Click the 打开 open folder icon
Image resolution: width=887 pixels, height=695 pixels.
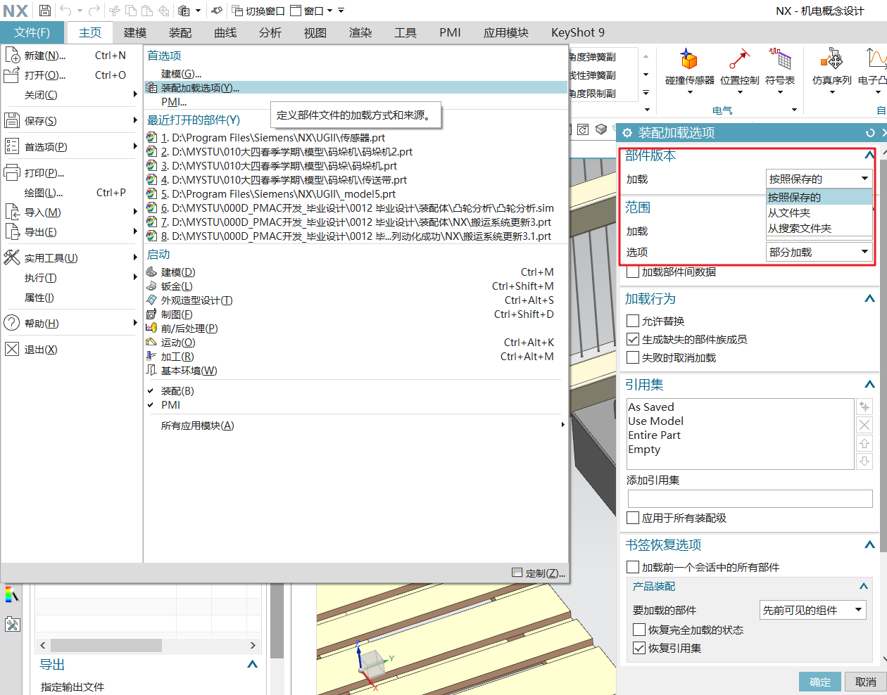coord(12,75)
